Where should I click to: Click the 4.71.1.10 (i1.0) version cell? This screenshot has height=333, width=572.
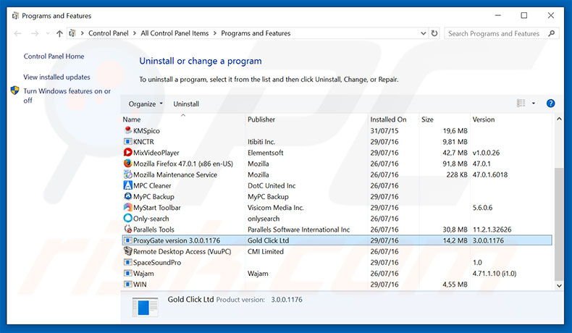point(495,273)
